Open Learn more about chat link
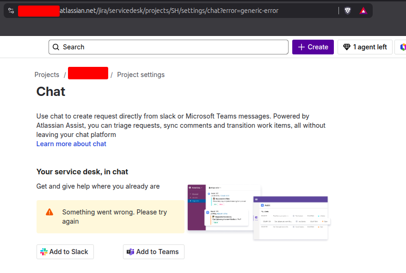Viewport: 406px width, 273px height. 71,144
